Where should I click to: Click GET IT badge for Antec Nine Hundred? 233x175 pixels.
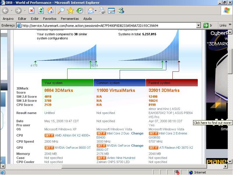click(x=101, y=158)
